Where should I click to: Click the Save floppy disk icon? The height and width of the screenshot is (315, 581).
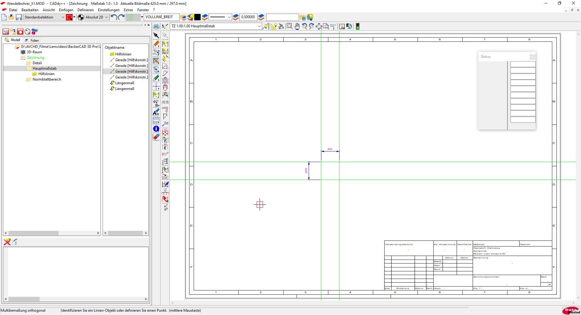[19, 17]
